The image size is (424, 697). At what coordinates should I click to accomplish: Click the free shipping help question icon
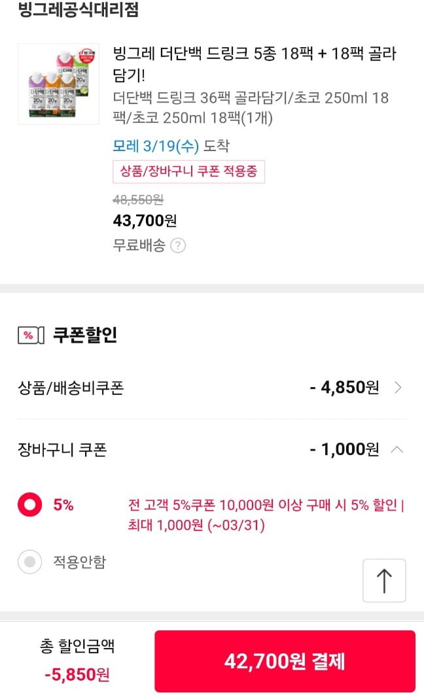178,246
